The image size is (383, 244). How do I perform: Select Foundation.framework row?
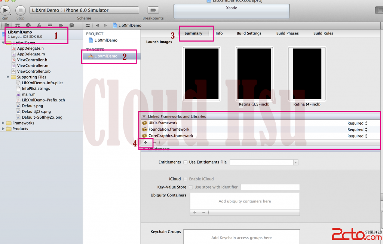[260, 129]
